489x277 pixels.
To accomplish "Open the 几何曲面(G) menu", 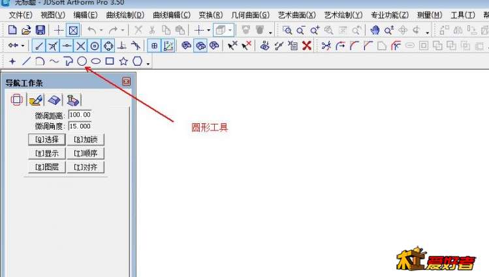I will (251, 15).
